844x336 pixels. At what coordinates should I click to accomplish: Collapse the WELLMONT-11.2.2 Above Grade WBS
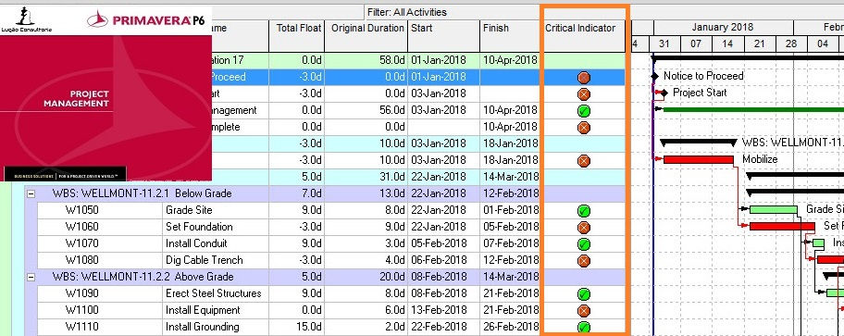point(31,277)
